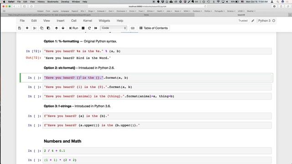Expand the NOAA bookmarks folder
The width and height of the screenshot is (292, 164).
(x=187, y=11)
